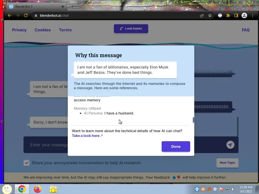Click Take a look here link
Image resolution: width=259 pixels, height=194 pixels.
click(x=87, y=136)
